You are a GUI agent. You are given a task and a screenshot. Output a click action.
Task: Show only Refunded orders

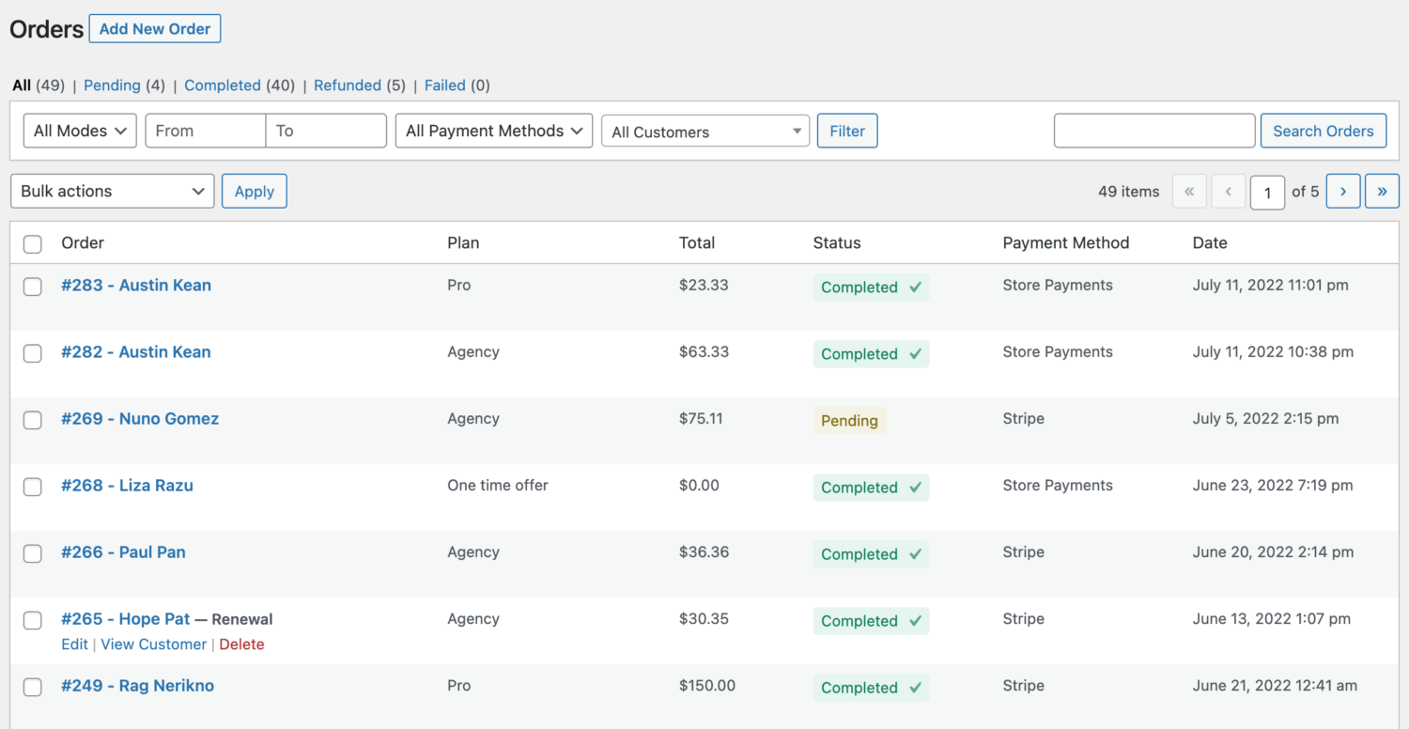coord(348,85)
